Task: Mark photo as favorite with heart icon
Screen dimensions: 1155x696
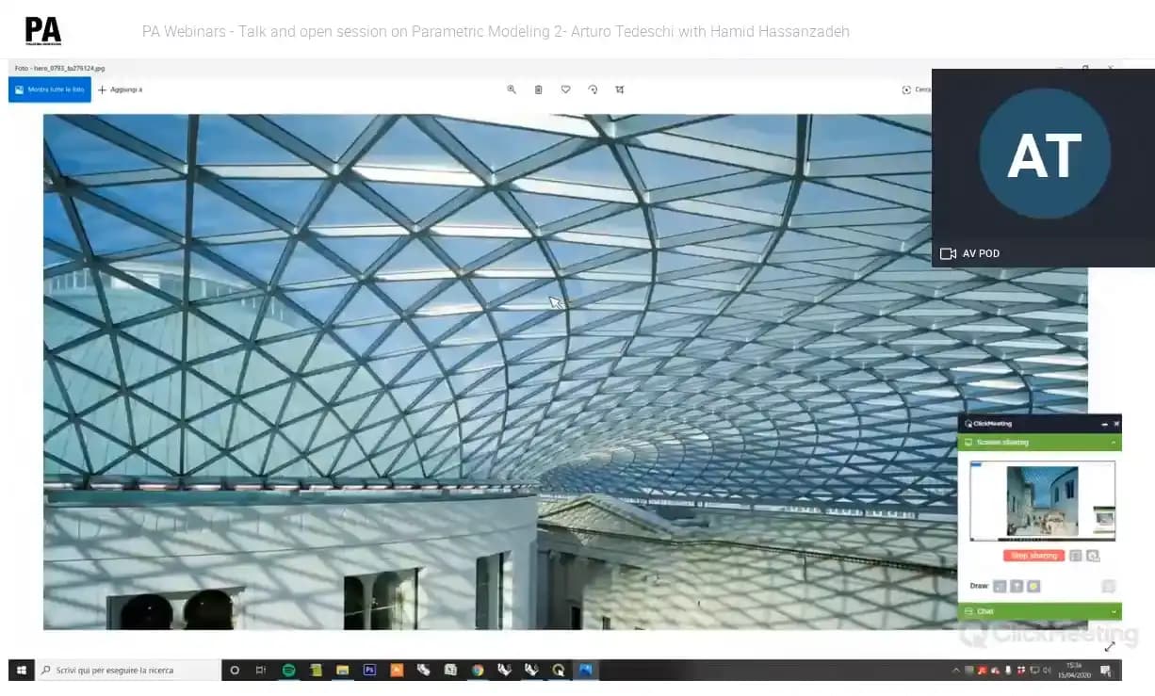Action: click(x=565, y=89)
